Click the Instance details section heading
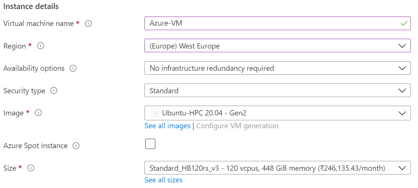 pos(31,6)
